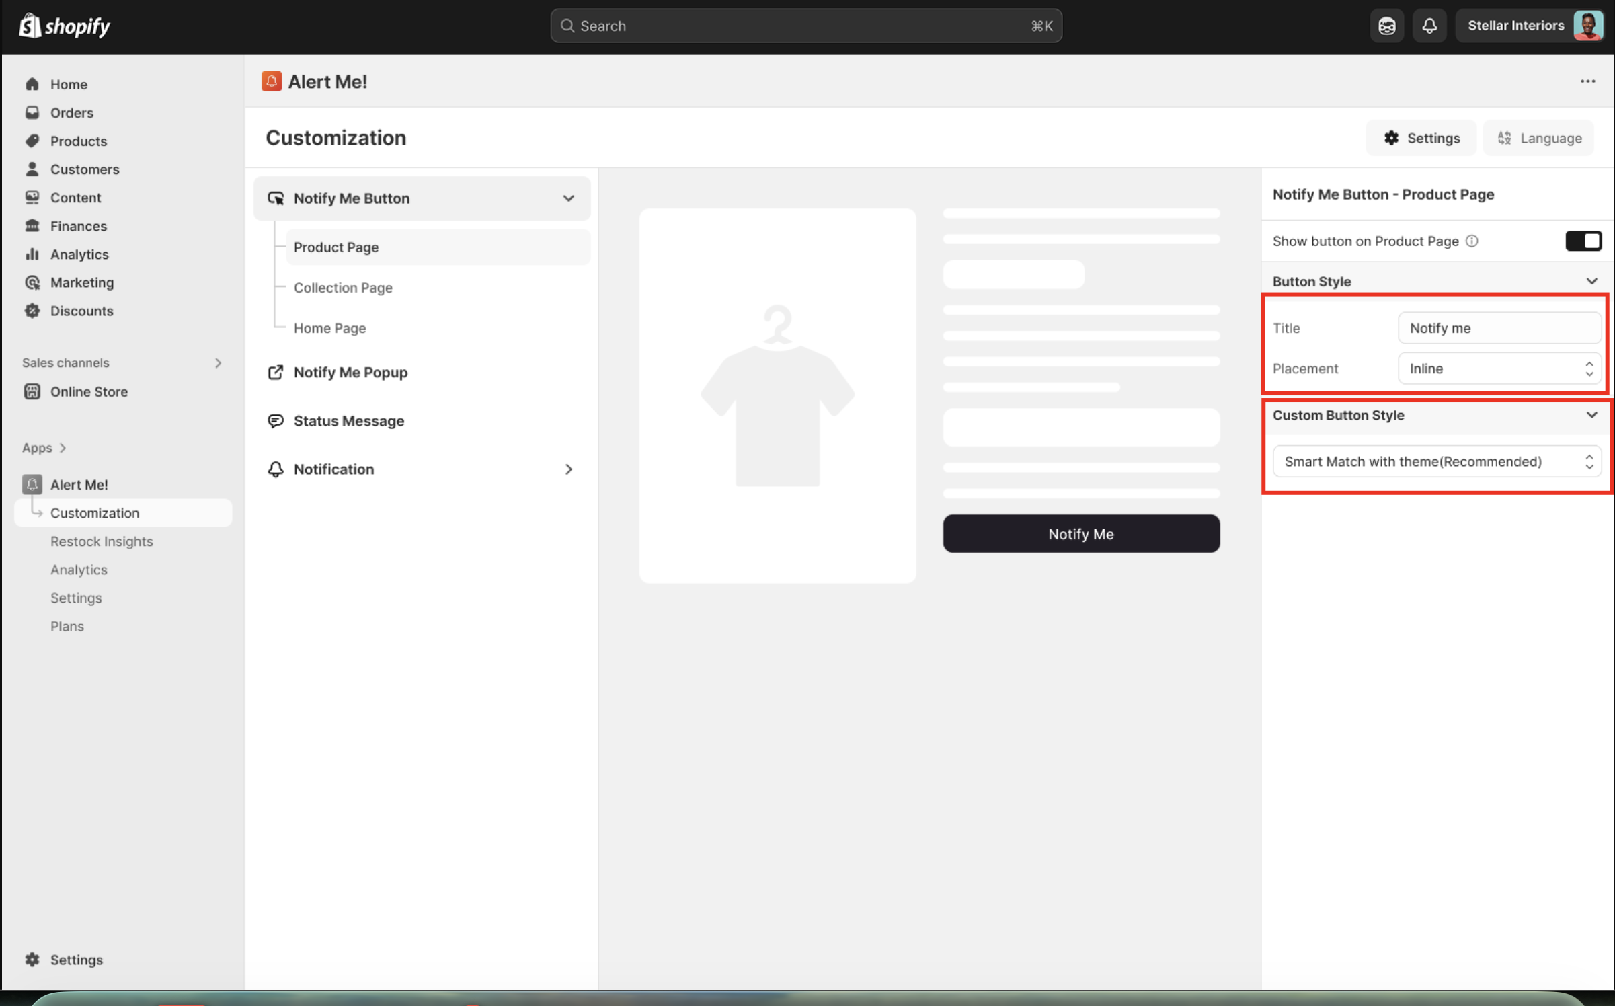Toggle Show button on Product Page
The width and height of the screenshot is (1615, 1006).
pyautogui.click(x=1583, y=241)
